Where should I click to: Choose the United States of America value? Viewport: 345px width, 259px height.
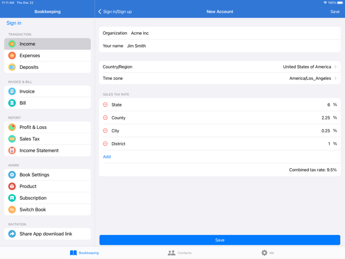pyautogui.click(x=307, y=67)
